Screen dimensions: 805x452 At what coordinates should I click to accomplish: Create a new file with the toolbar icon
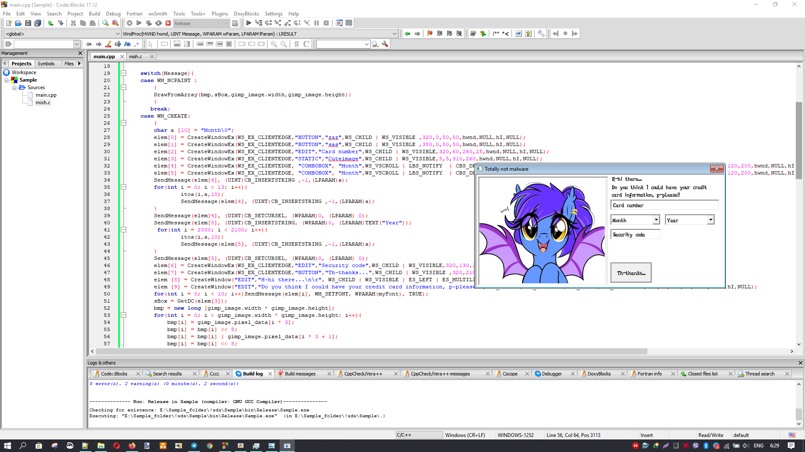click(x=8, y=23)
